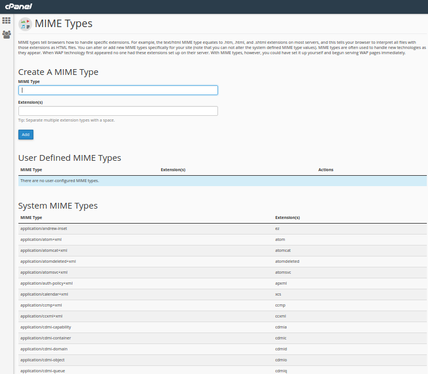This screenshot has height=374, width=428.
Task: Open the Home grid icon in sidebar
Action: [x=6, y=21]
